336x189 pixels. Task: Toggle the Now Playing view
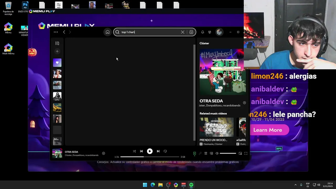coord(195,153)
